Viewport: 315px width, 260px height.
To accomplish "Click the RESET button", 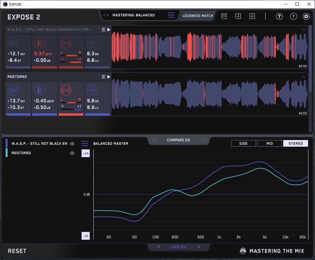I will pos(17,251).
